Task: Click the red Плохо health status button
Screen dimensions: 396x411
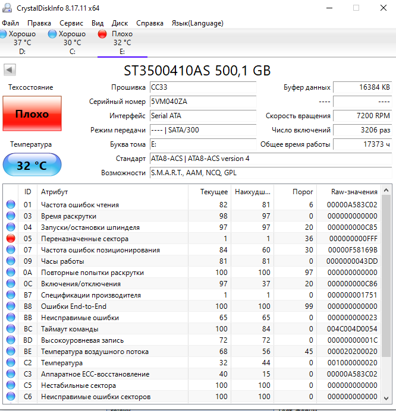Action: (32, 114)
